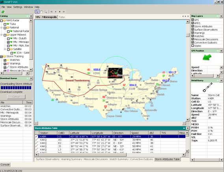
Task: Click the green map icon under the File menu
Action: pos(3,12)
